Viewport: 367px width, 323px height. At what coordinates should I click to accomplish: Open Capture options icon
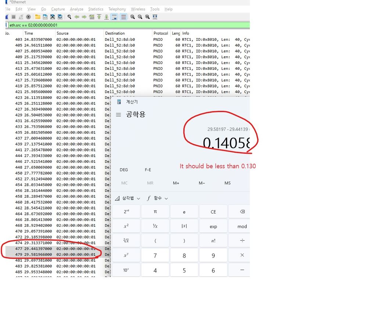click(28, 17)
